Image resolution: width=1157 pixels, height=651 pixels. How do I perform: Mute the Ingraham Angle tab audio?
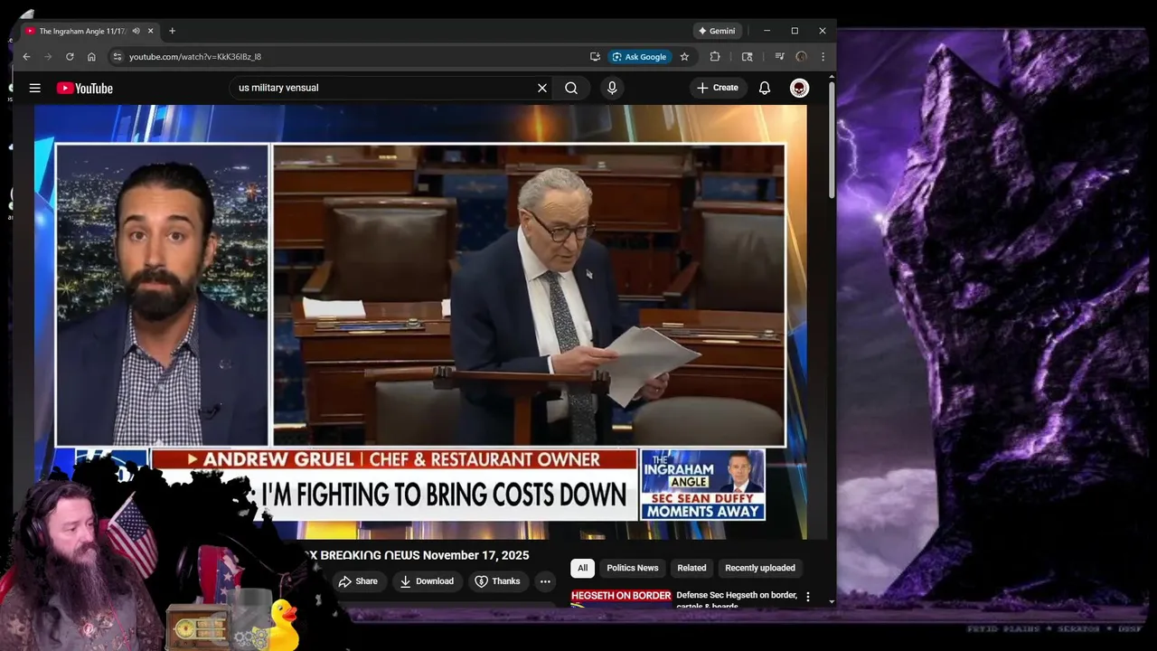click(x=136, y=31)
